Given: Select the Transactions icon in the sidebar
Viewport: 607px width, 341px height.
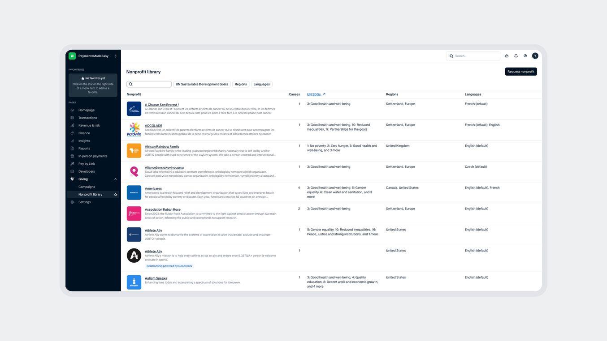Looking at the screenshot, I should tap(71, 117).
